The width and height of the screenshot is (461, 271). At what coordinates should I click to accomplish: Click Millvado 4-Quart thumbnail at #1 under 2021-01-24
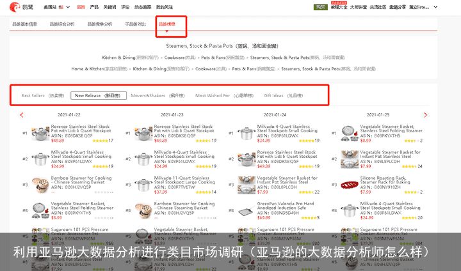[x=247, y=134]
